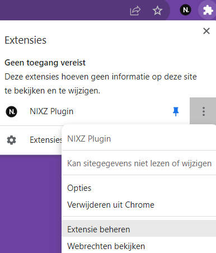Select NIXZ Plugin name in extensions list
The image size is (216, 253).
point(51,111)
